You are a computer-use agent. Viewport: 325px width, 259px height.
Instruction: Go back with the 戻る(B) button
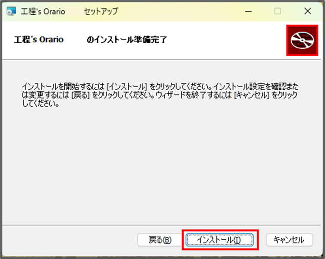pyautogui.click(x=160, y=240)
